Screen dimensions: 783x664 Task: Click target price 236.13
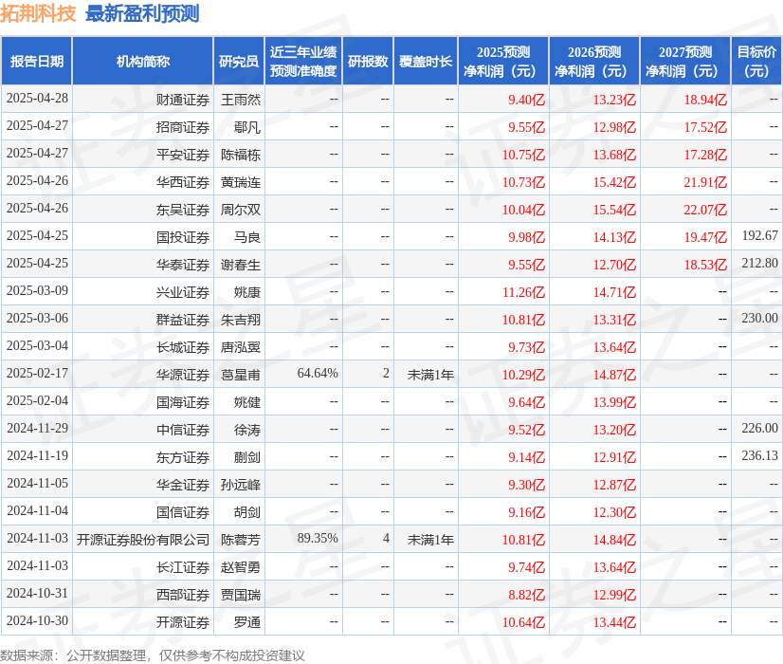click(x=759, y=455)
